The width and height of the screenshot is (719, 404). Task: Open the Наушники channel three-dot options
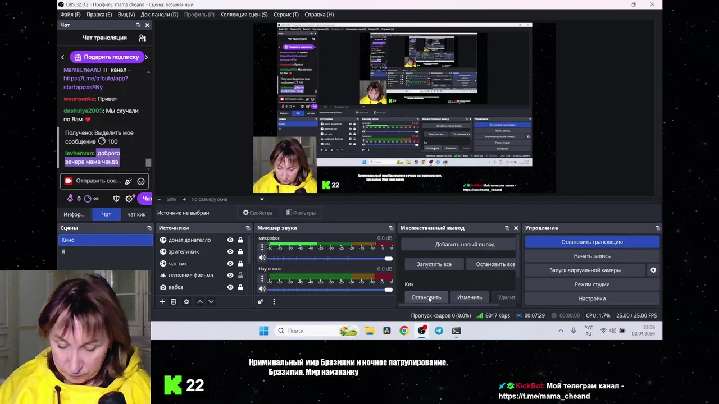[262, 278]
